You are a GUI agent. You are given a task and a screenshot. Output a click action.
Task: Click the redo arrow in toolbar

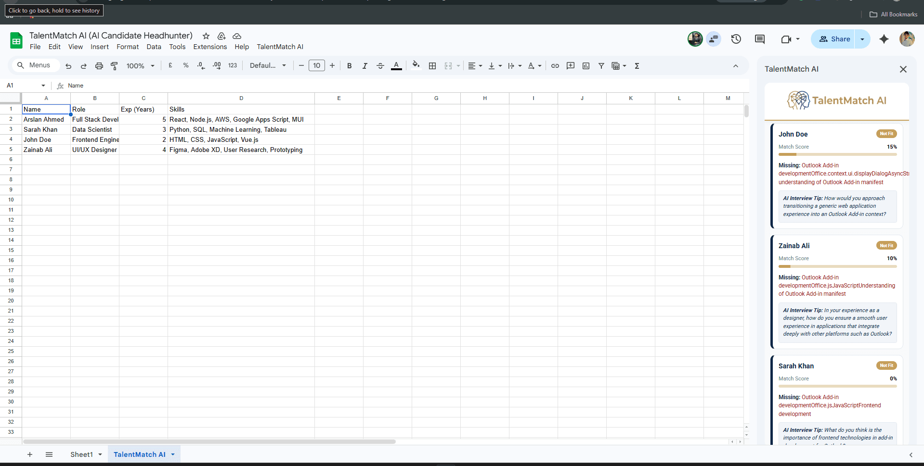(84, 66)
